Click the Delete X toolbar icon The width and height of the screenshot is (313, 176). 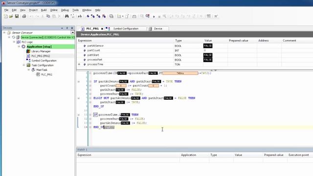coord(59,16)
